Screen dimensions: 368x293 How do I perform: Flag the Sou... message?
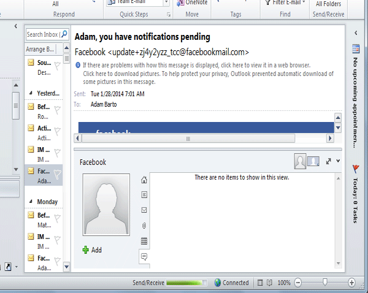pyautogui.click(x=57, y=66)
